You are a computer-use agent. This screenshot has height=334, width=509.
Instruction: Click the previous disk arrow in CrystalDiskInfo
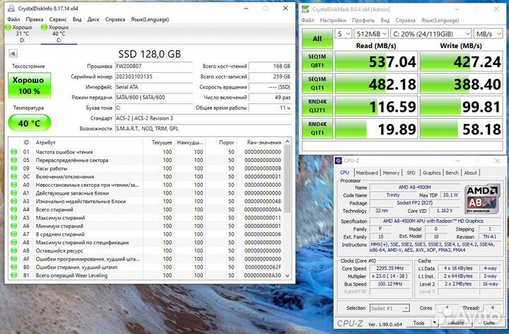tap(13, 54)
